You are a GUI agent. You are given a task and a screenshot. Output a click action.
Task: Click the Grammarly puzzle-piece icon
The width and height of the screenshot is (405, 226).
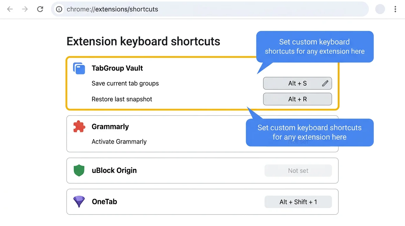[79, 127]
